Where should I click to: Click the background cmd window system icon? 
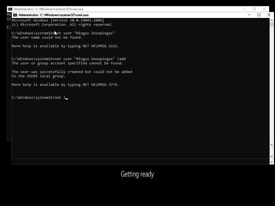(x=10, y=9)
